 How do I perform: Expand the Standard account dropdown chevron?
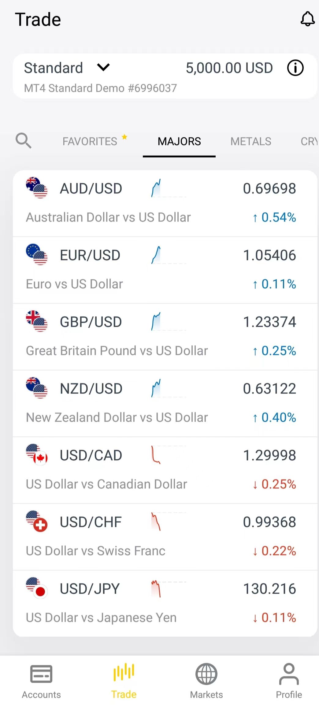[x=103, y=67]
